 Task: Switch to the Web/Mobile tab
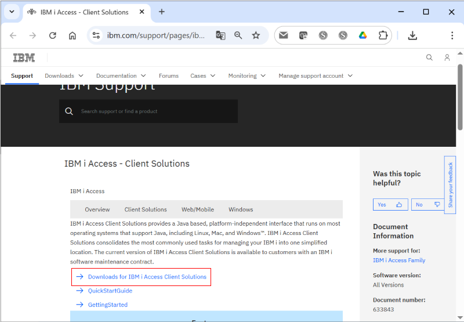click(198, 209)
